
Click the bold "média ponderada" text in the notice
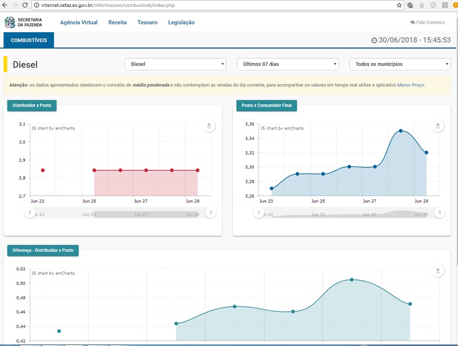(x=151, y=85)
